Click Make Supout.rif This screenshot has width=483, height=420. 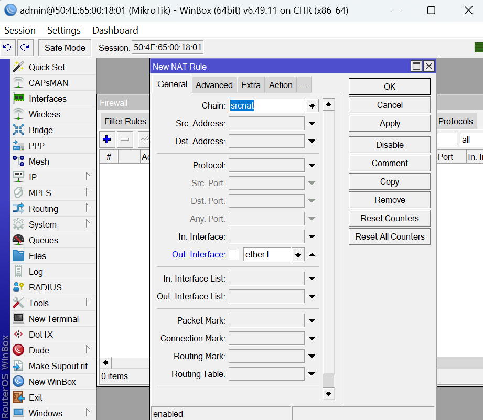(x=53, y=366)
